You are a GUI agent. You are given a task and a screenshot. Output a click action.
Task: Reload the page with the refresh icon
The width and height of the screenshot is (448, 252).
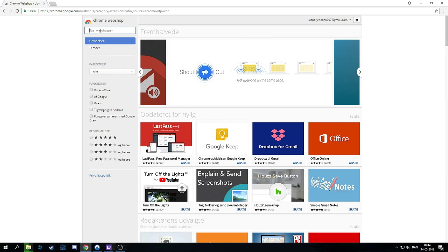[17, 11]
